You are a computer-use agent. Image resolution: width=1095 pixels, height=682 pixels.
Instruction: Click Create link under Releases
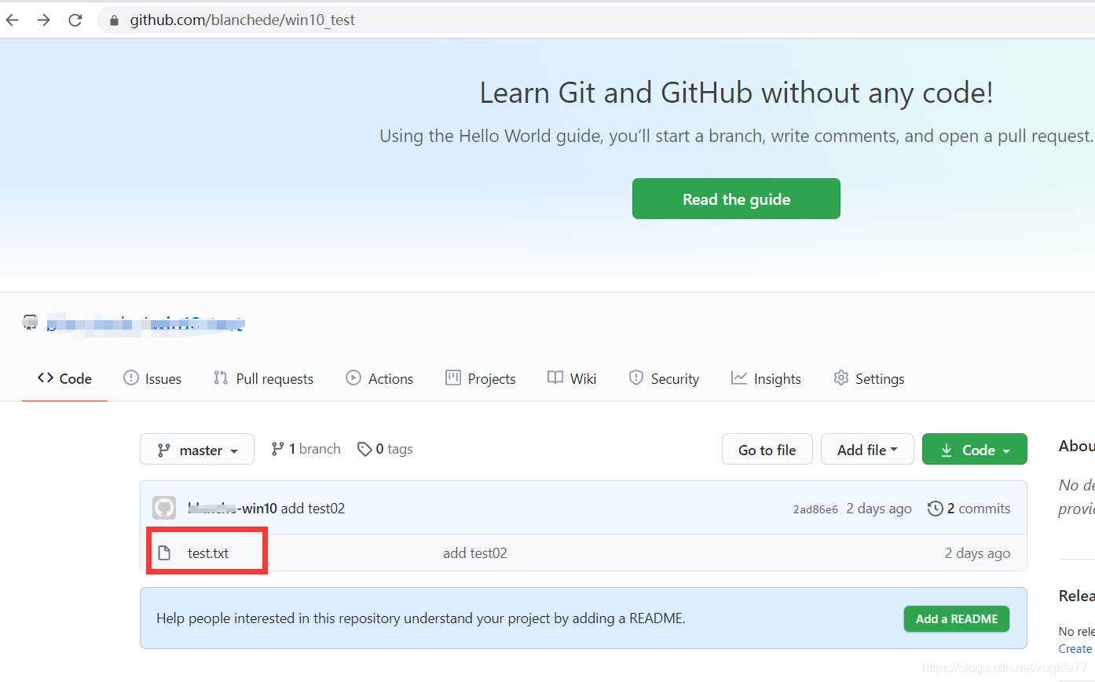pyautogui.click(x=1075, y=649)
